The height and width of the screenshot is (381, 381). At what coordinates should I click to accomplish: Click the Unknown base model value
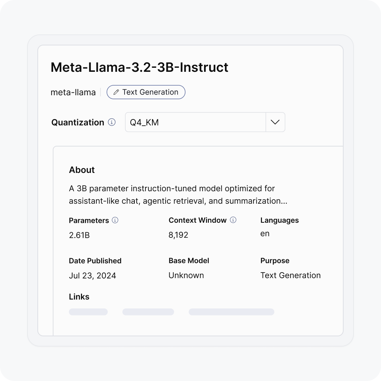[x=186, y=275]
